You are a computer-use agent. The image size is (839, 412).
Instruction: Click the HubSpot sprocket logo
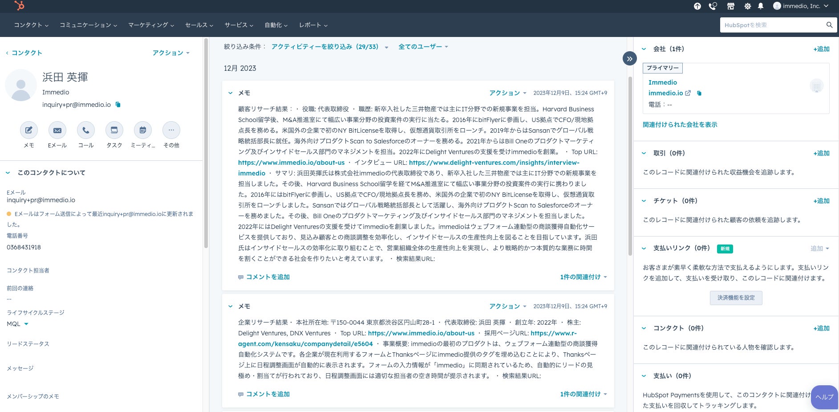(19, 6)
